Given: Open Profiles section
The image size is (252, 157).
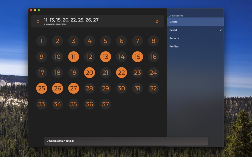Looking at the screenshot, I should tap(195, 47).
